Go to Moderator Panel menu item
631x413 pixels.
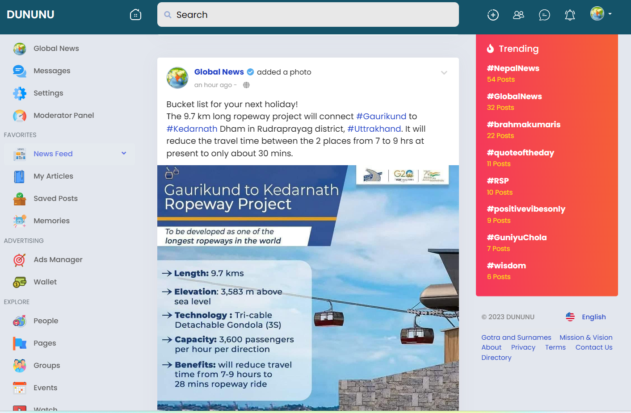[64, 116]
